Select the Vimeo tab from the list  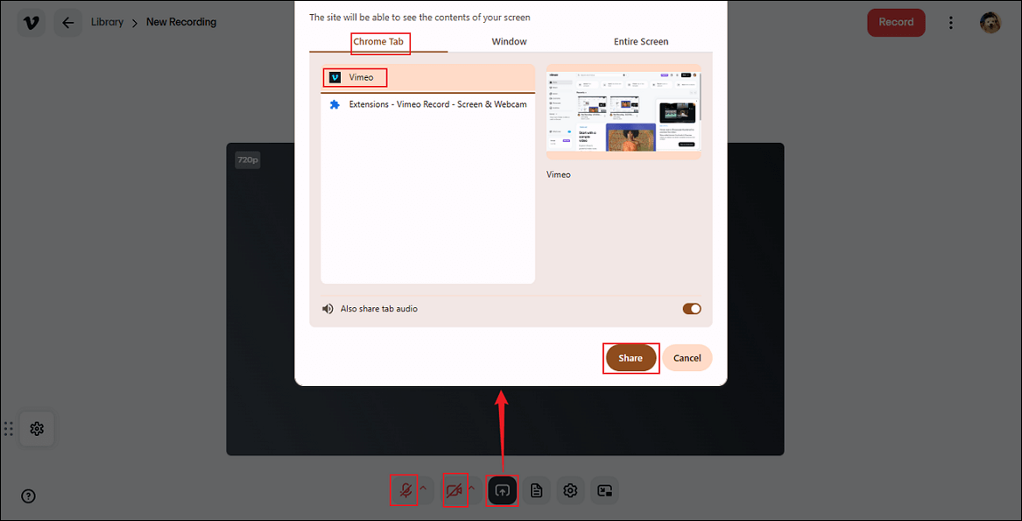(355, 77)
